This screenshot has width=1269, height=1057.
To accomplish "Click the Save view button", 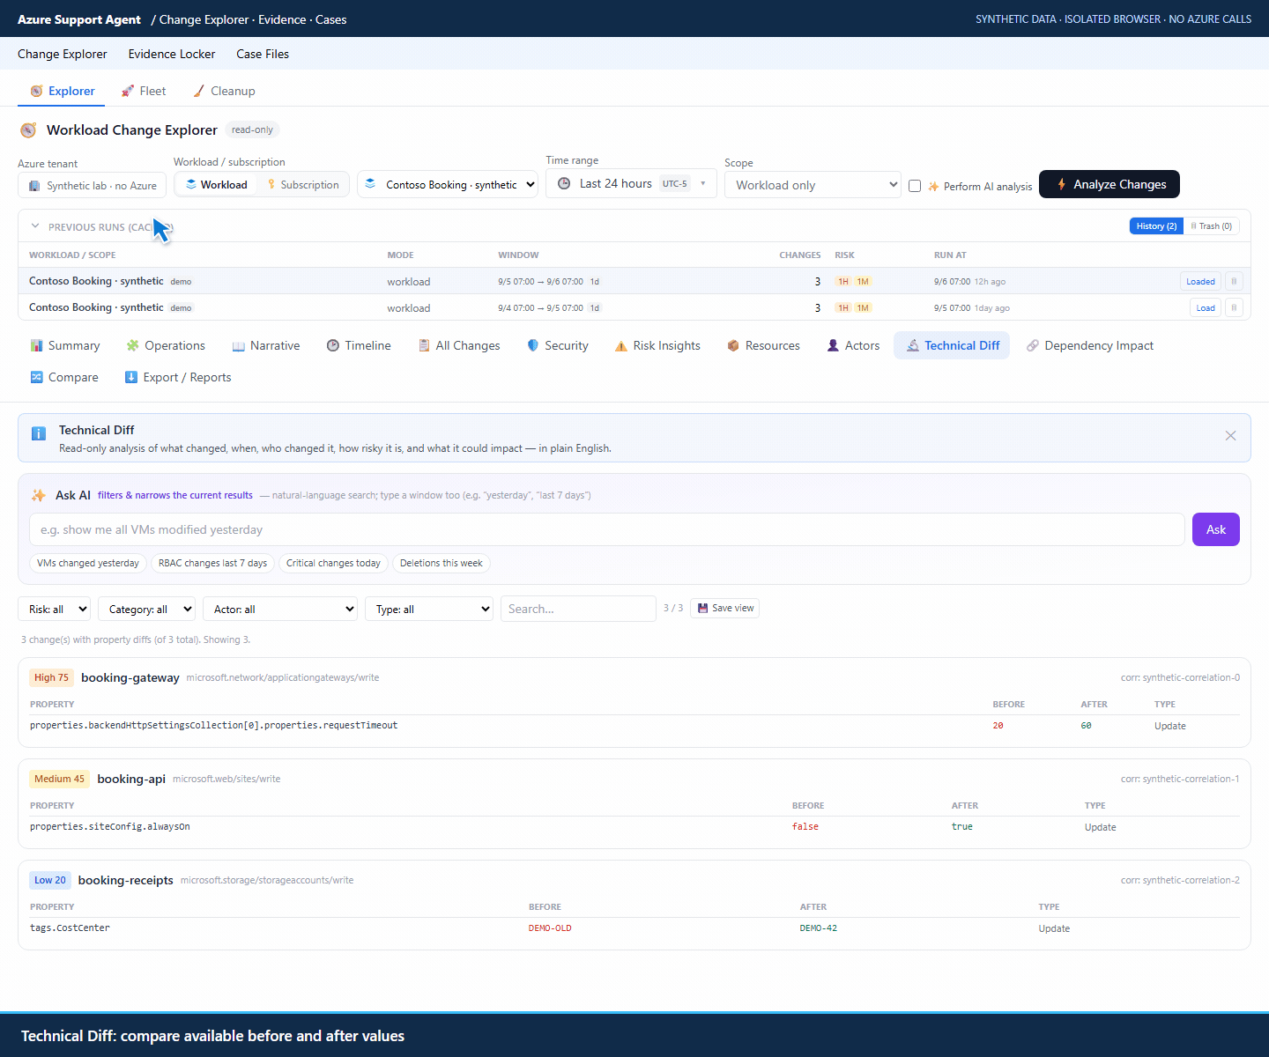I will click(x=725, y=608).
